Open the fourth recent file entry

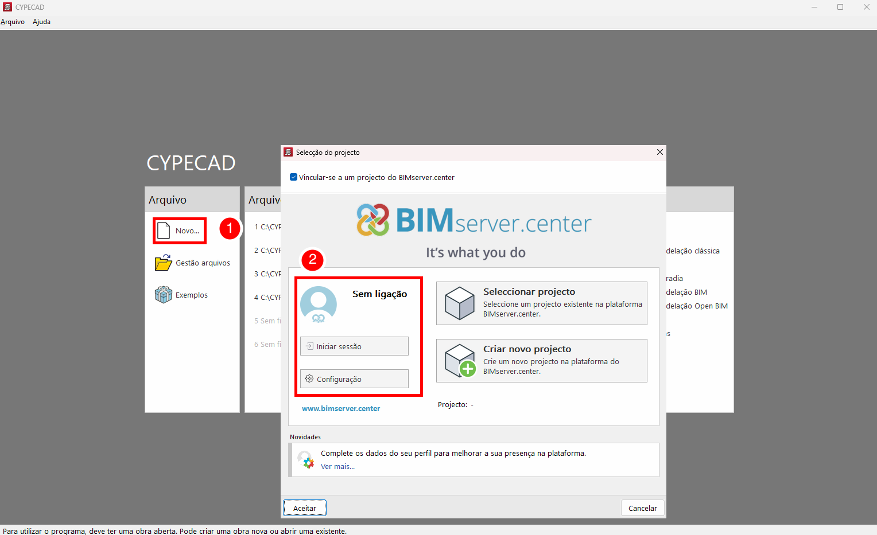click(267, 298)
